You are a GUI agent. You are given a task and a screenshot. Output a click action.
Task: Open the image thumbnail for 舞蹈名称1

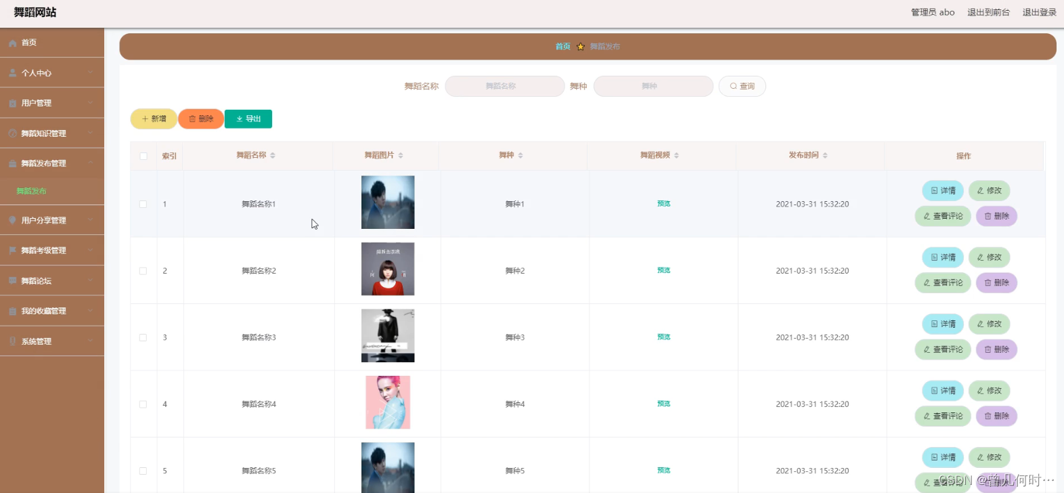388,202
